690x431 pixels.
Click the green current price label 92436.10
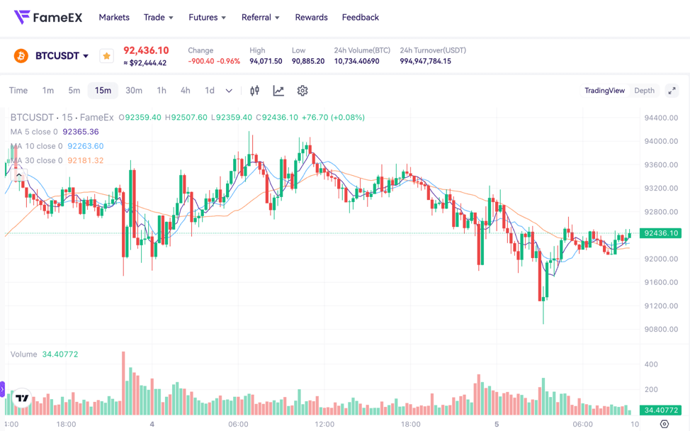pyautogui.click(x=660, y=233)
